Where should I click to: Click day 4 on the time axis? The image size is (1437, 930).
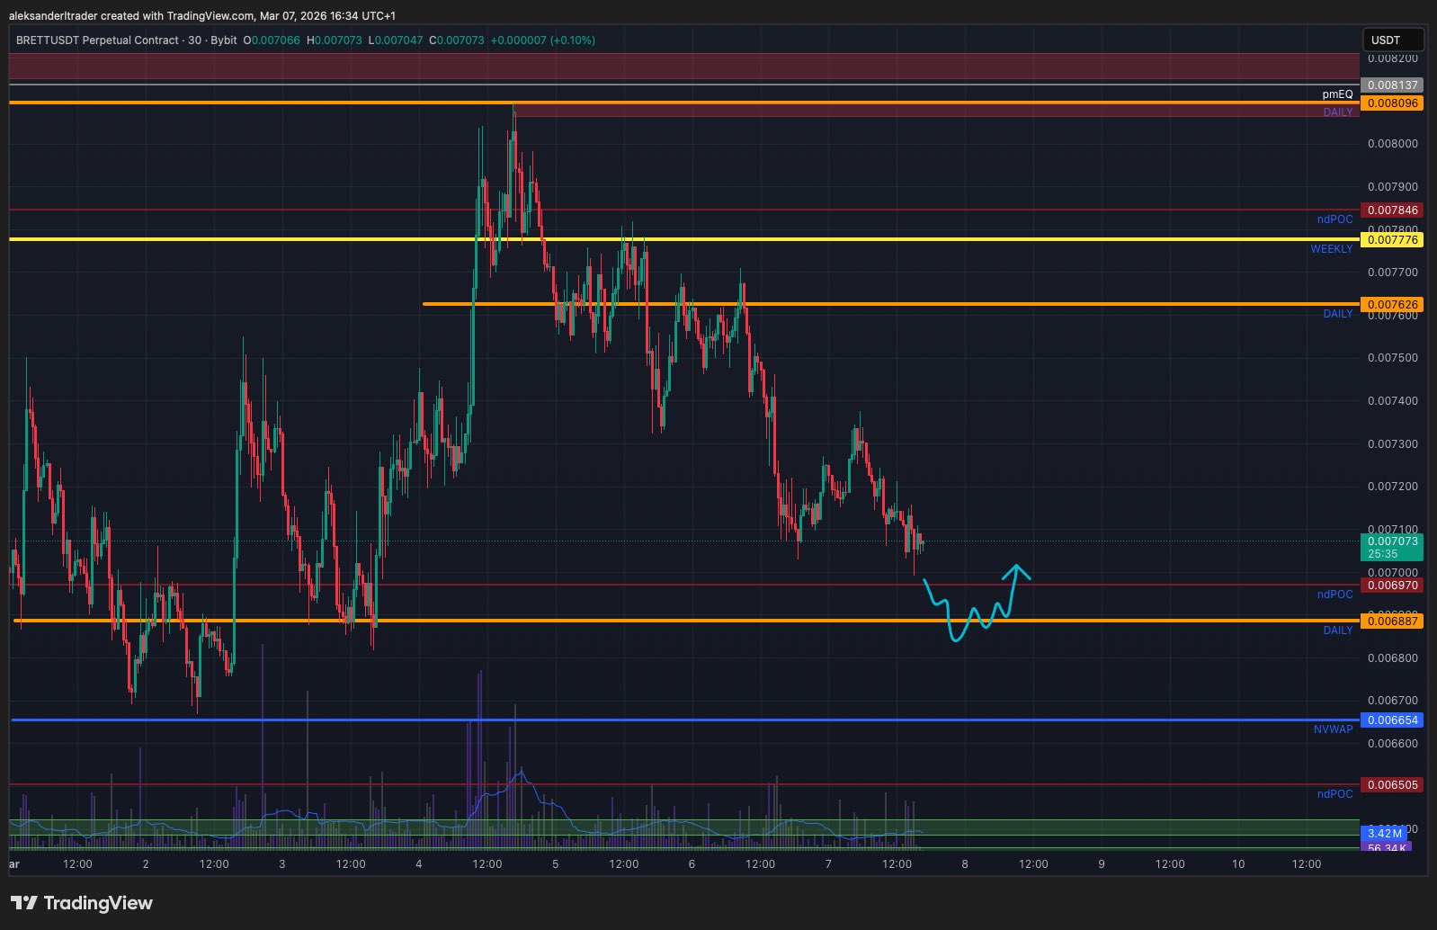pyautogui.click(x=419, y=864)
